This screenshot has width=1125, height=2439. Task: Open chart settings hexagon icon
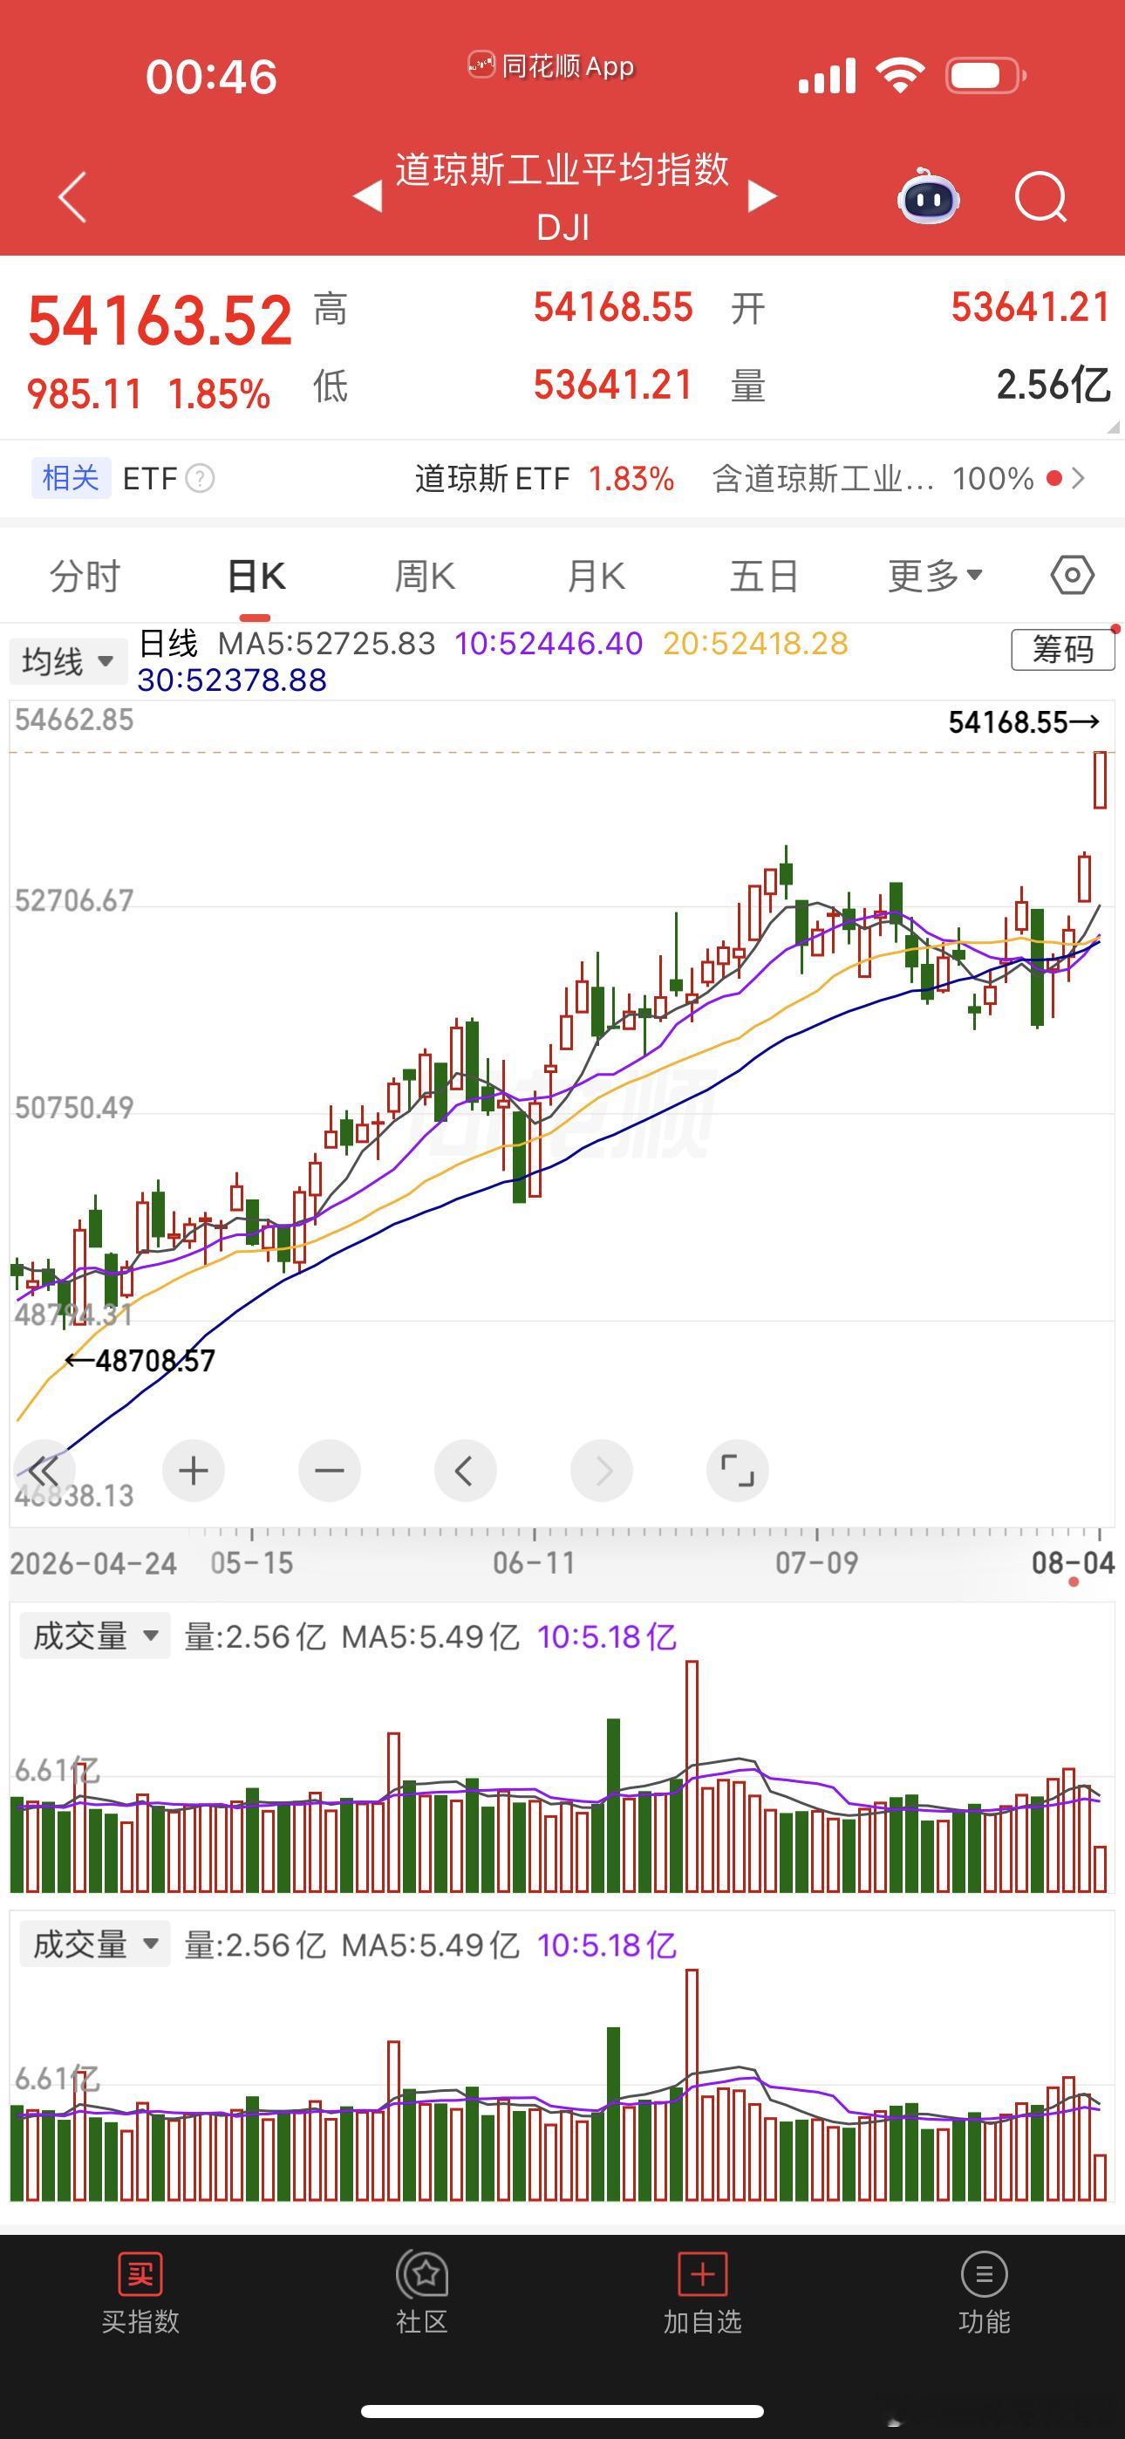point(1072,575)
